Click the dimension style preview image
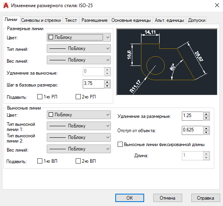Screen dimensions: 223x206 (167, 62)
